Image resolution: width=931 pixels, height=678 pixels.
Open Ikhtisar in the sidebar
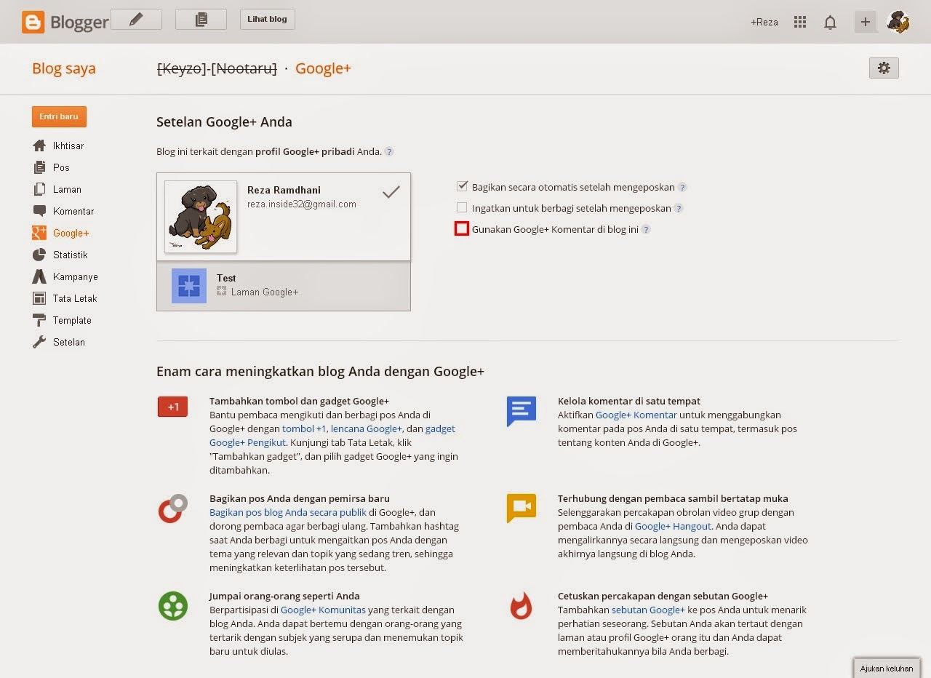(x=68, y=145)
